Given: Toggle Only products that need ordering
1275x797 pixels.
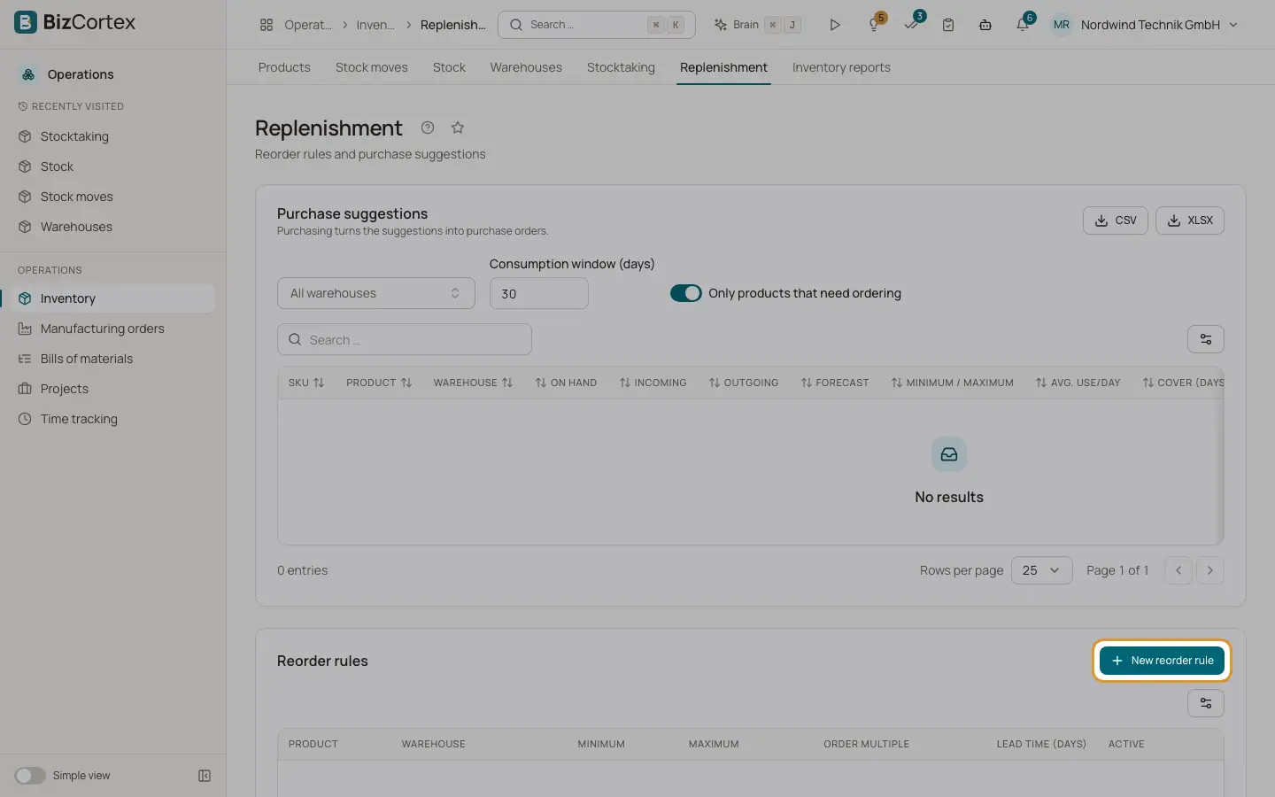Looking at the screenshot, I should pos(686,293).
